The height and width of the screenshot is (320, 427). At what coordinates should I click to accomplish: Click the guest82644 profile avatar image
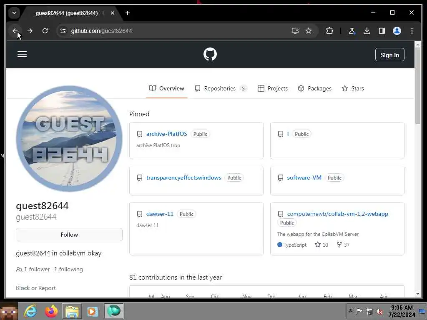(x=69, y=139)
